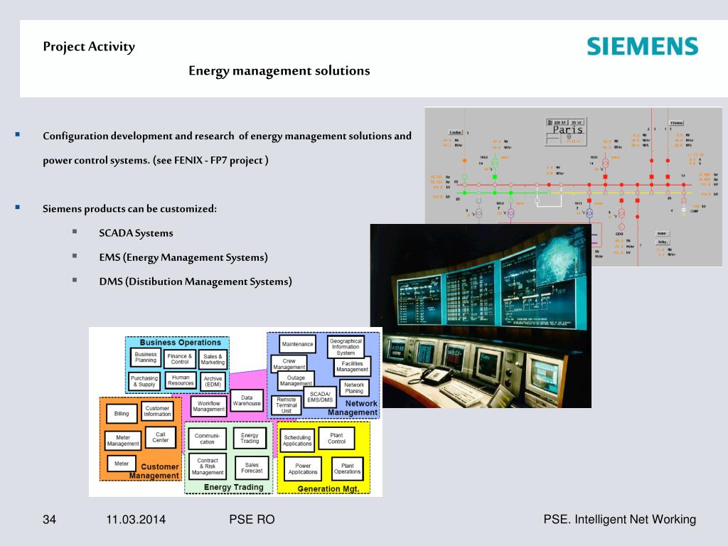Click the footer date "11.03.2014"
Image resolution: width=728 pixels, height=546 pixels.
pyautogui.click(x=136, y=520)
